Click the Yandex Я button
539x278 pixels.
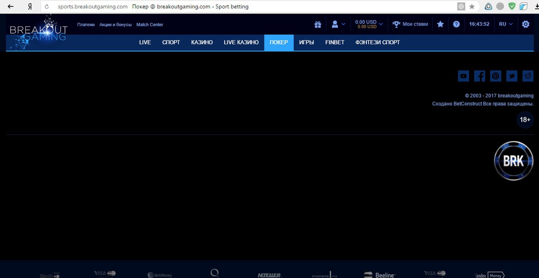tap(30, 7)
